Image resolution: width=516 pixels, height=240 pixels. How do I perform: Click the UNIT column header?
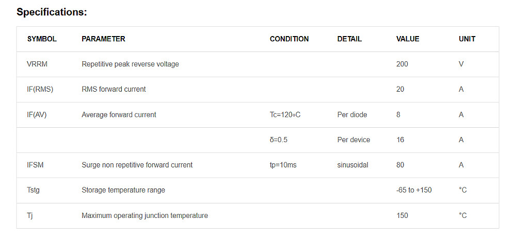tap(467, 39)
